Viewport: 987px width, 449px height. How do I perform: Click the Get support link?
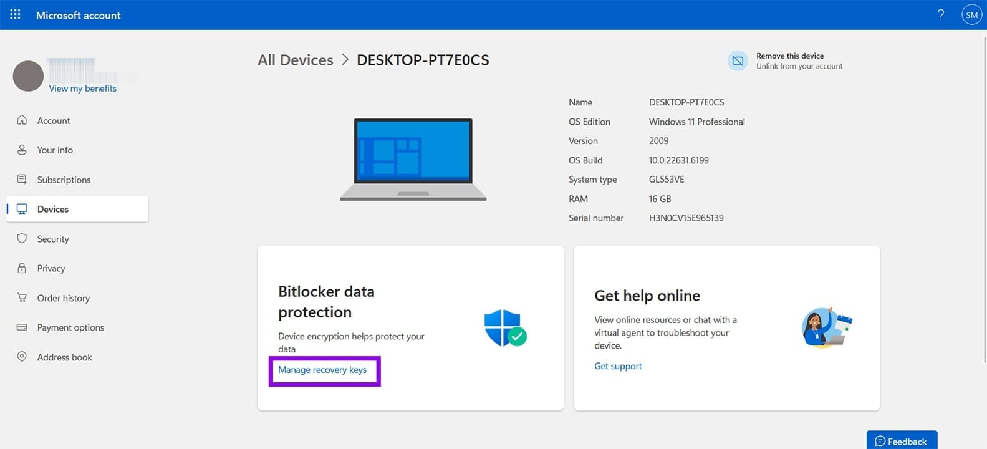coord(618,366)
